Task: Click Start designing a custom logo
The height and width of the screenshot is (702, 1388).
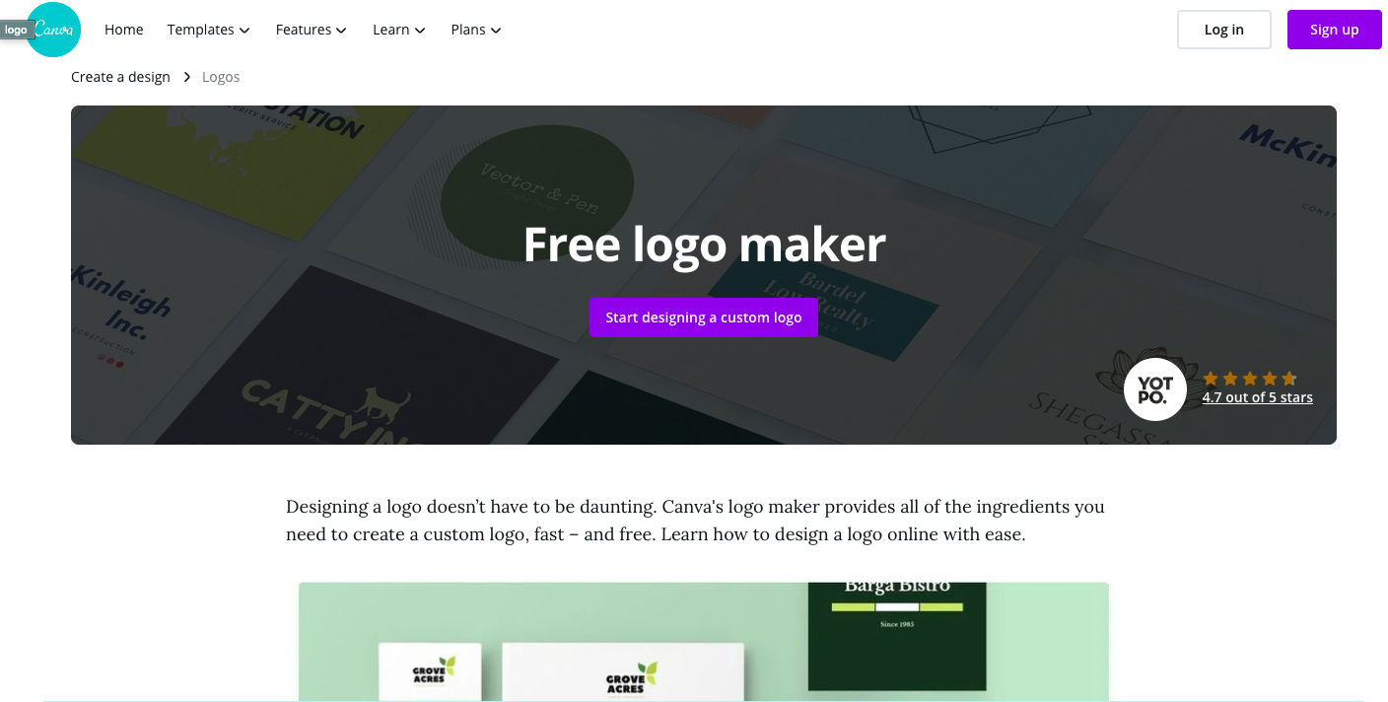Action: [x=704, y=317]
